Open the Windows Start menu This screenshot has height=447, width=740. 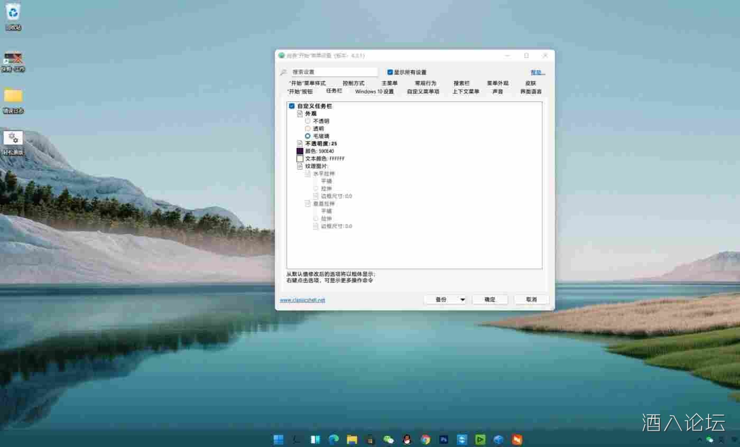[277, 440]
